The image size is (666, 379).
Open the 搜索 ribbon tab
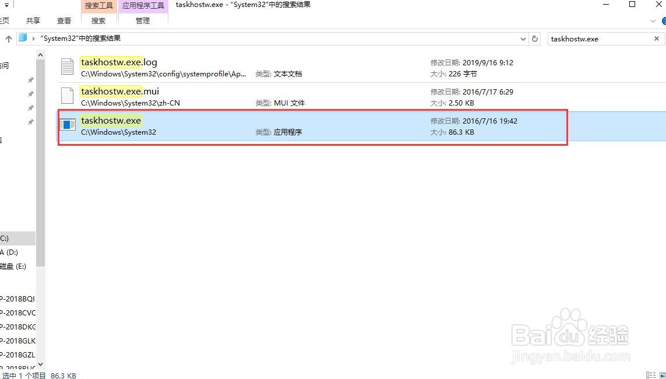point(97,20)
